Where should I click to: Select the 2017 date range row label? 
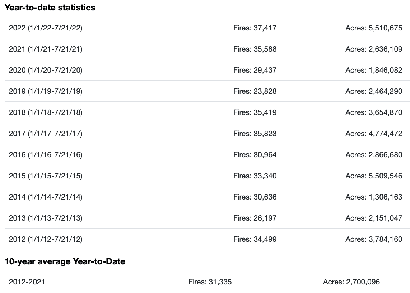pyautogui.click(x=46, y=134)
